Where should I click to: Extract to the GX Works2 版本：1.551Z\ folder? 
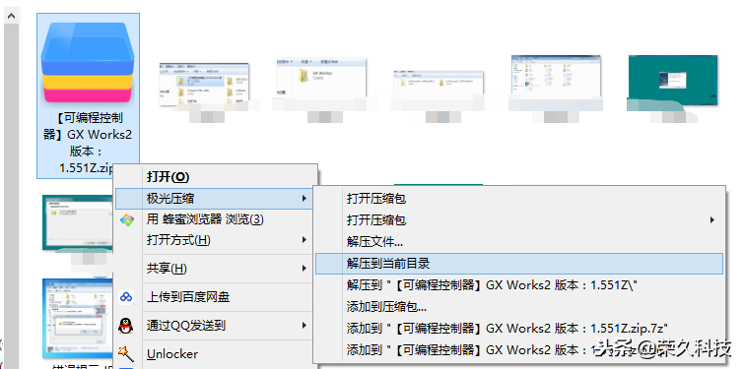(x=519, y=285)
